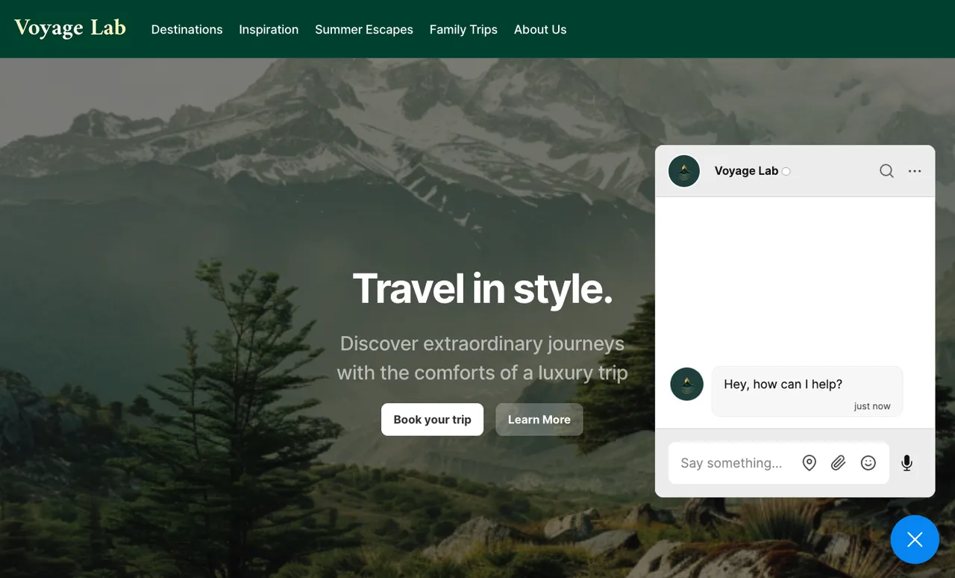
Task: Go to Summer Escapes page
Action: tap(364, 29)
